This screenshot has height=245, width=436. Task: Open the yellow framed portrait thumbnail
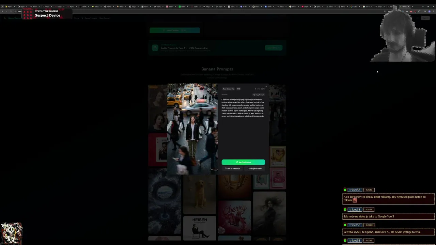point(278,156)
